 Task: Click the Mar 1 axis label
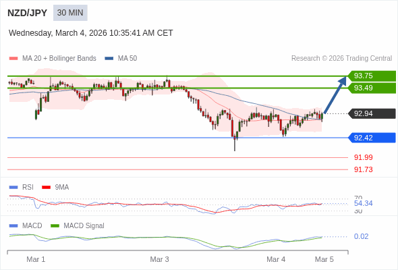(x=36, y=259)
